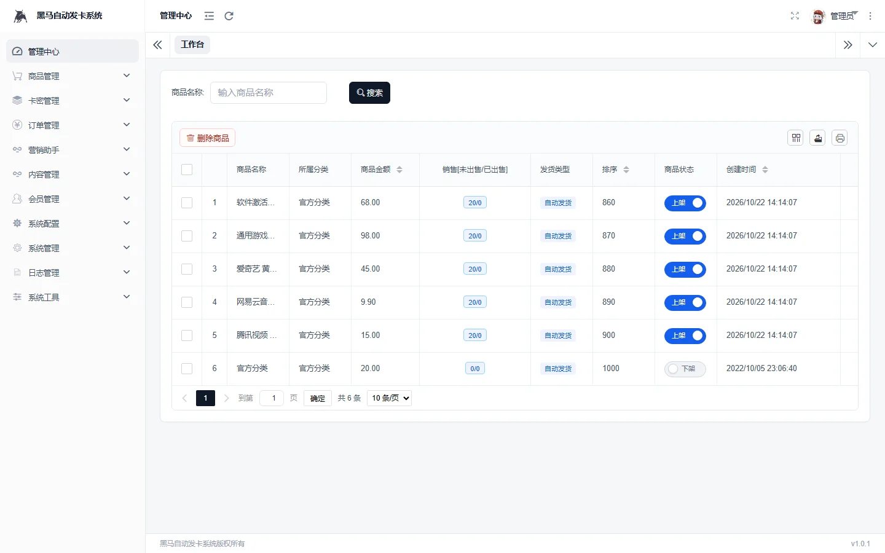Image resolution: width=885 pixels, height=553 pixels.
Task: Focus the 输入商品名称 search field
Action: coord(269,93)
